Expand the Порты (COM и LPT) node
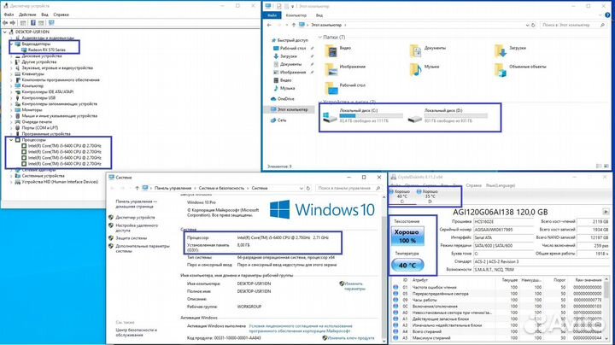The height and width of the screenshot is (345, 615). click(x=11, y=128)
